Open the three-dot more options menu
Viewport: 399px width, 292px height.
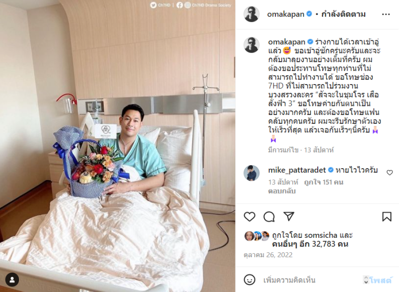point(386,14)
